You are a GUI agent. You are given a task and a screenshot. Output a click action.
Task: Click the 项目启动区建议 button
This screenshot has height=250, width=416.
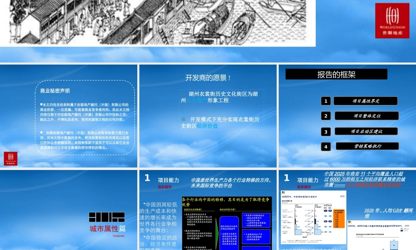[366, 131]
